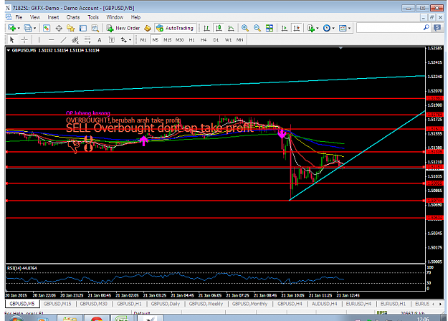Switch chart to candlesticks type
This screenshot has height=321, width=448.
coord(219,28)
